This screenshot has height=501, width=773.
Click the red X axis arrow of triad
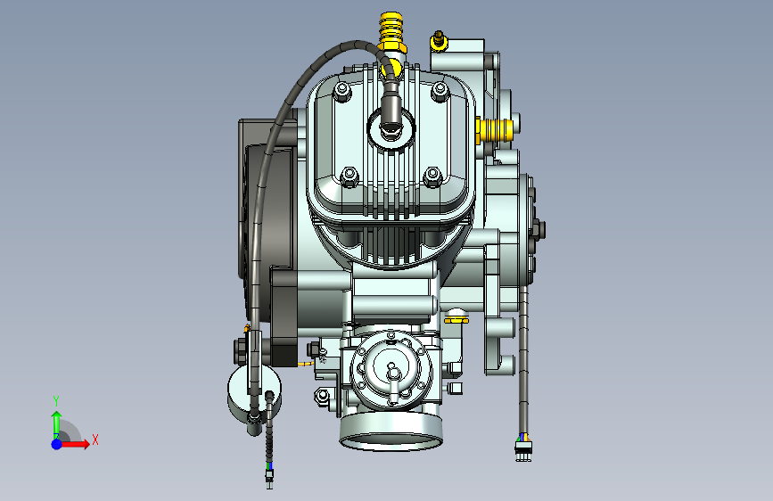[76, 444]
